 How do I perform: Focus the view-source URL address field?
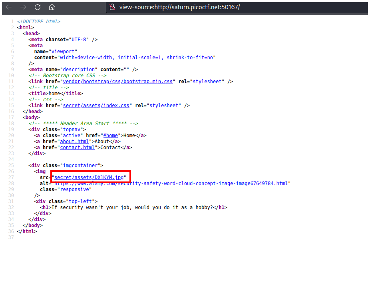click(180, 7)
